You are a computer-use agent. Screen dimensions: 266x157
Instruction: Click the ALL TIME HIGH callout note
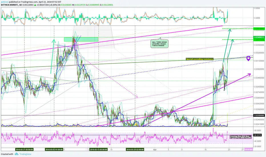click(x=159, y=44)
